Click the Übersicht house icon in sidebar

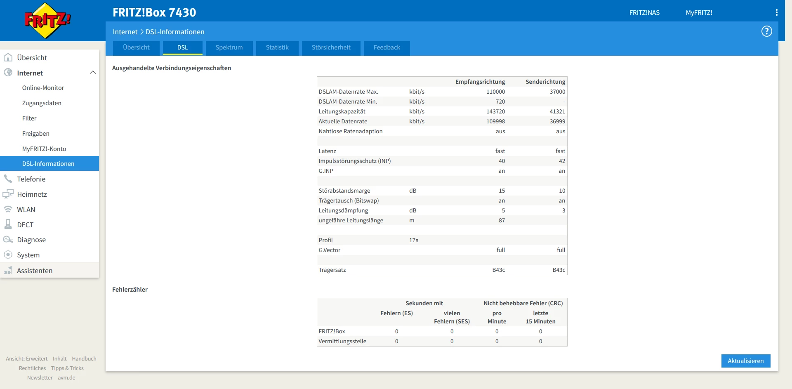(8, 58)
